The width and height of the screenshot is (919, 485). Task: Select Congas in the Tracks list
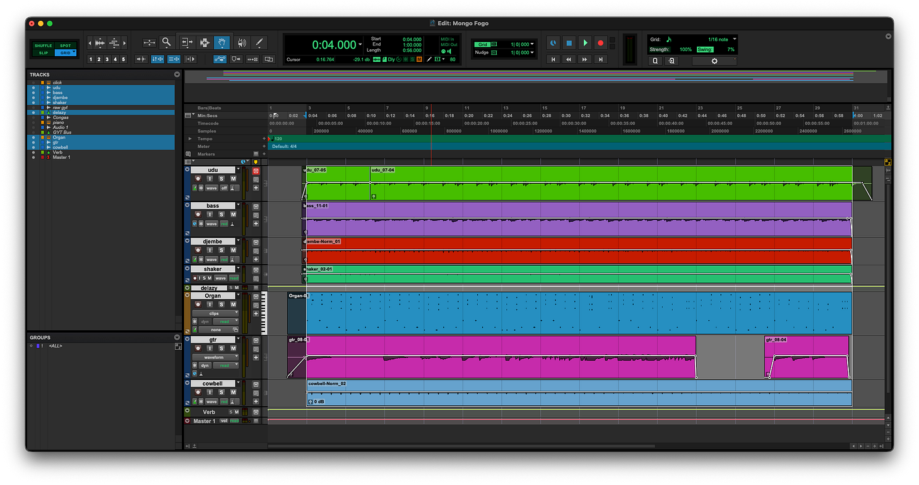[x=61, y=117]
